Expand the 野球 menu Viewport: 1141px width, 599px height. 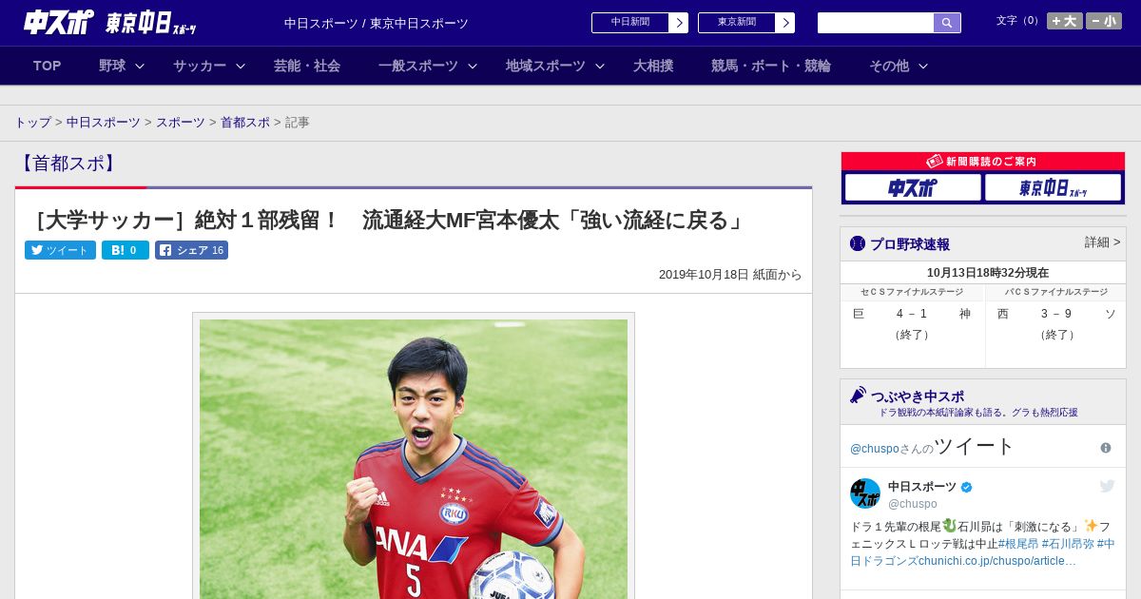pos(121,66)
